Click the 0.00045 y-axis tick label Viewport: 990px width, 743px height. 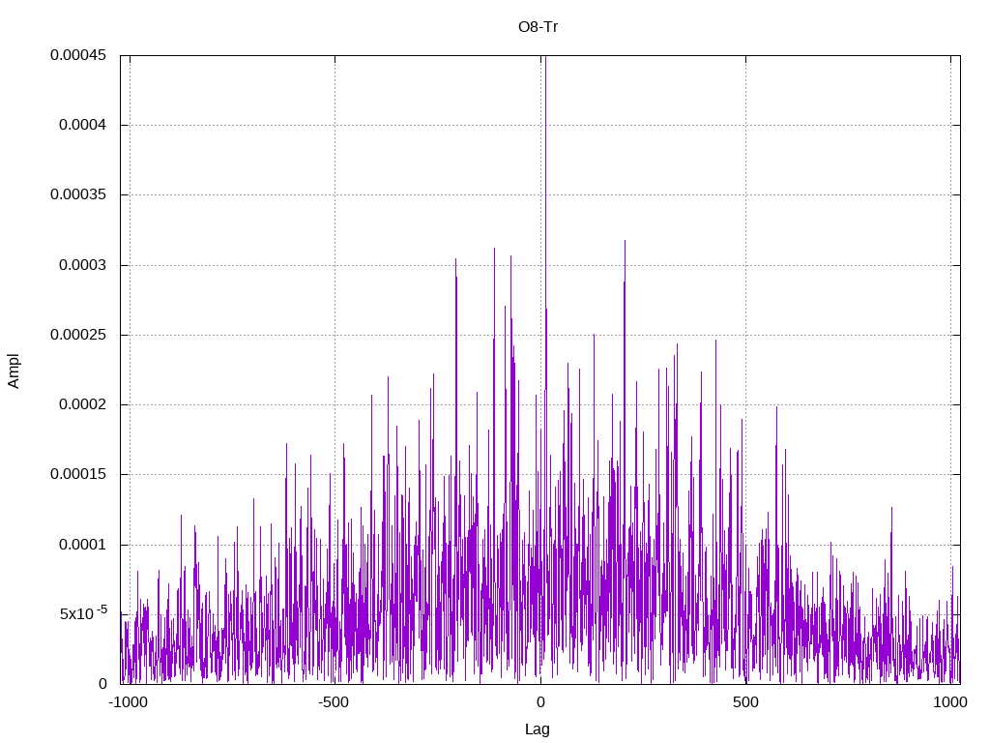pos(78,55)
